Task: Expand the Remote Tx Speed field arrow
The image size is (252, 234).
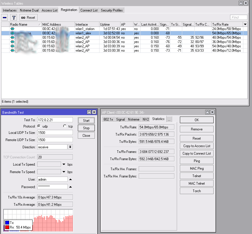Action: click(64, 172)
